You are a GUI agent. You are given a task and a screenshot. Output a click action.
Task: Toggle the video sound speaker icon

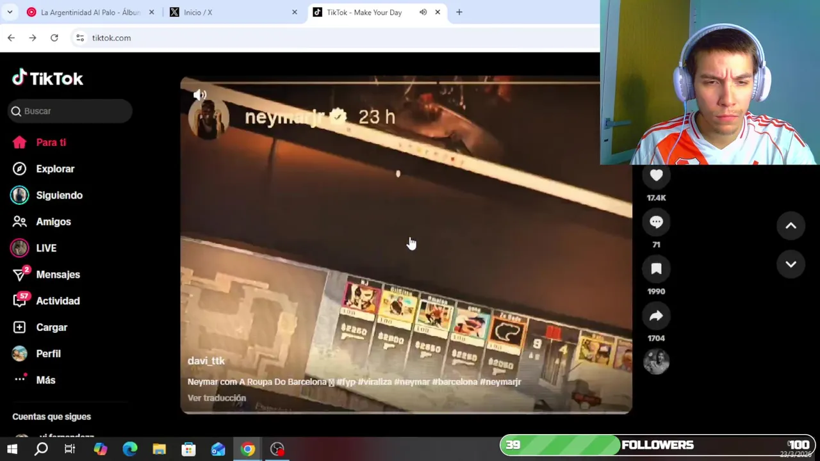click(200, 95)
